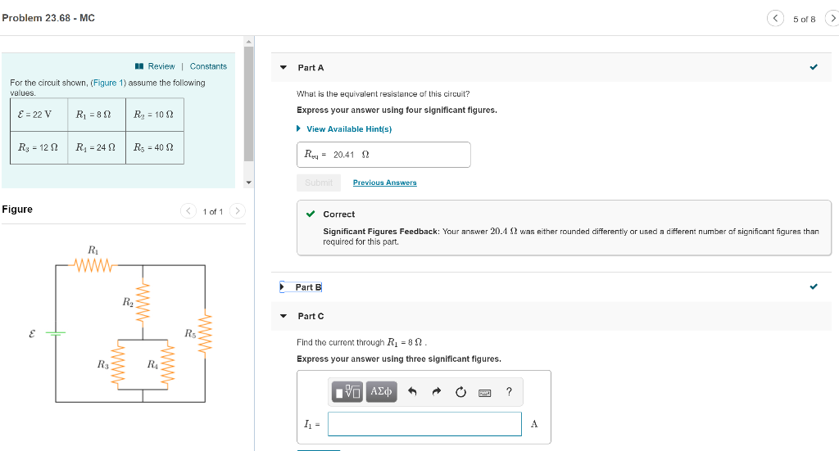Click the R1 resistor in the circuit figure
Screen dimensions: 839x451
click(x=93, y=265)
